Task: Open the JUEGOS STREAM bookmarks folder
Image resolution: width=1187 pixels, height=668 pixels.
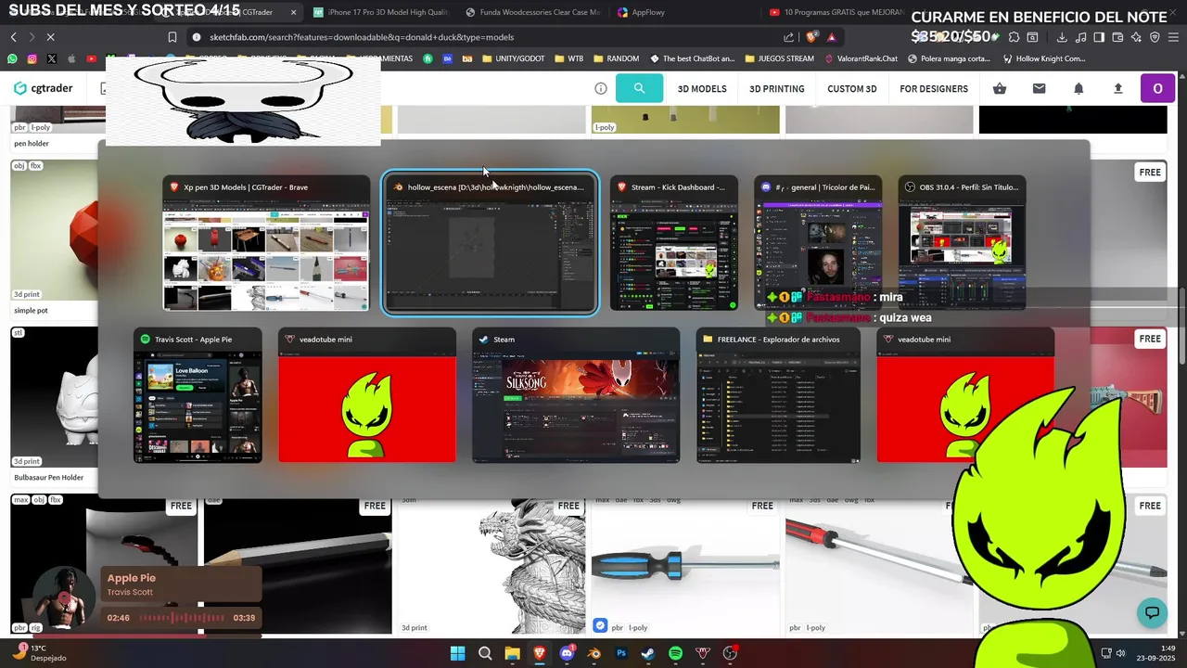Action: coord(779,58)
